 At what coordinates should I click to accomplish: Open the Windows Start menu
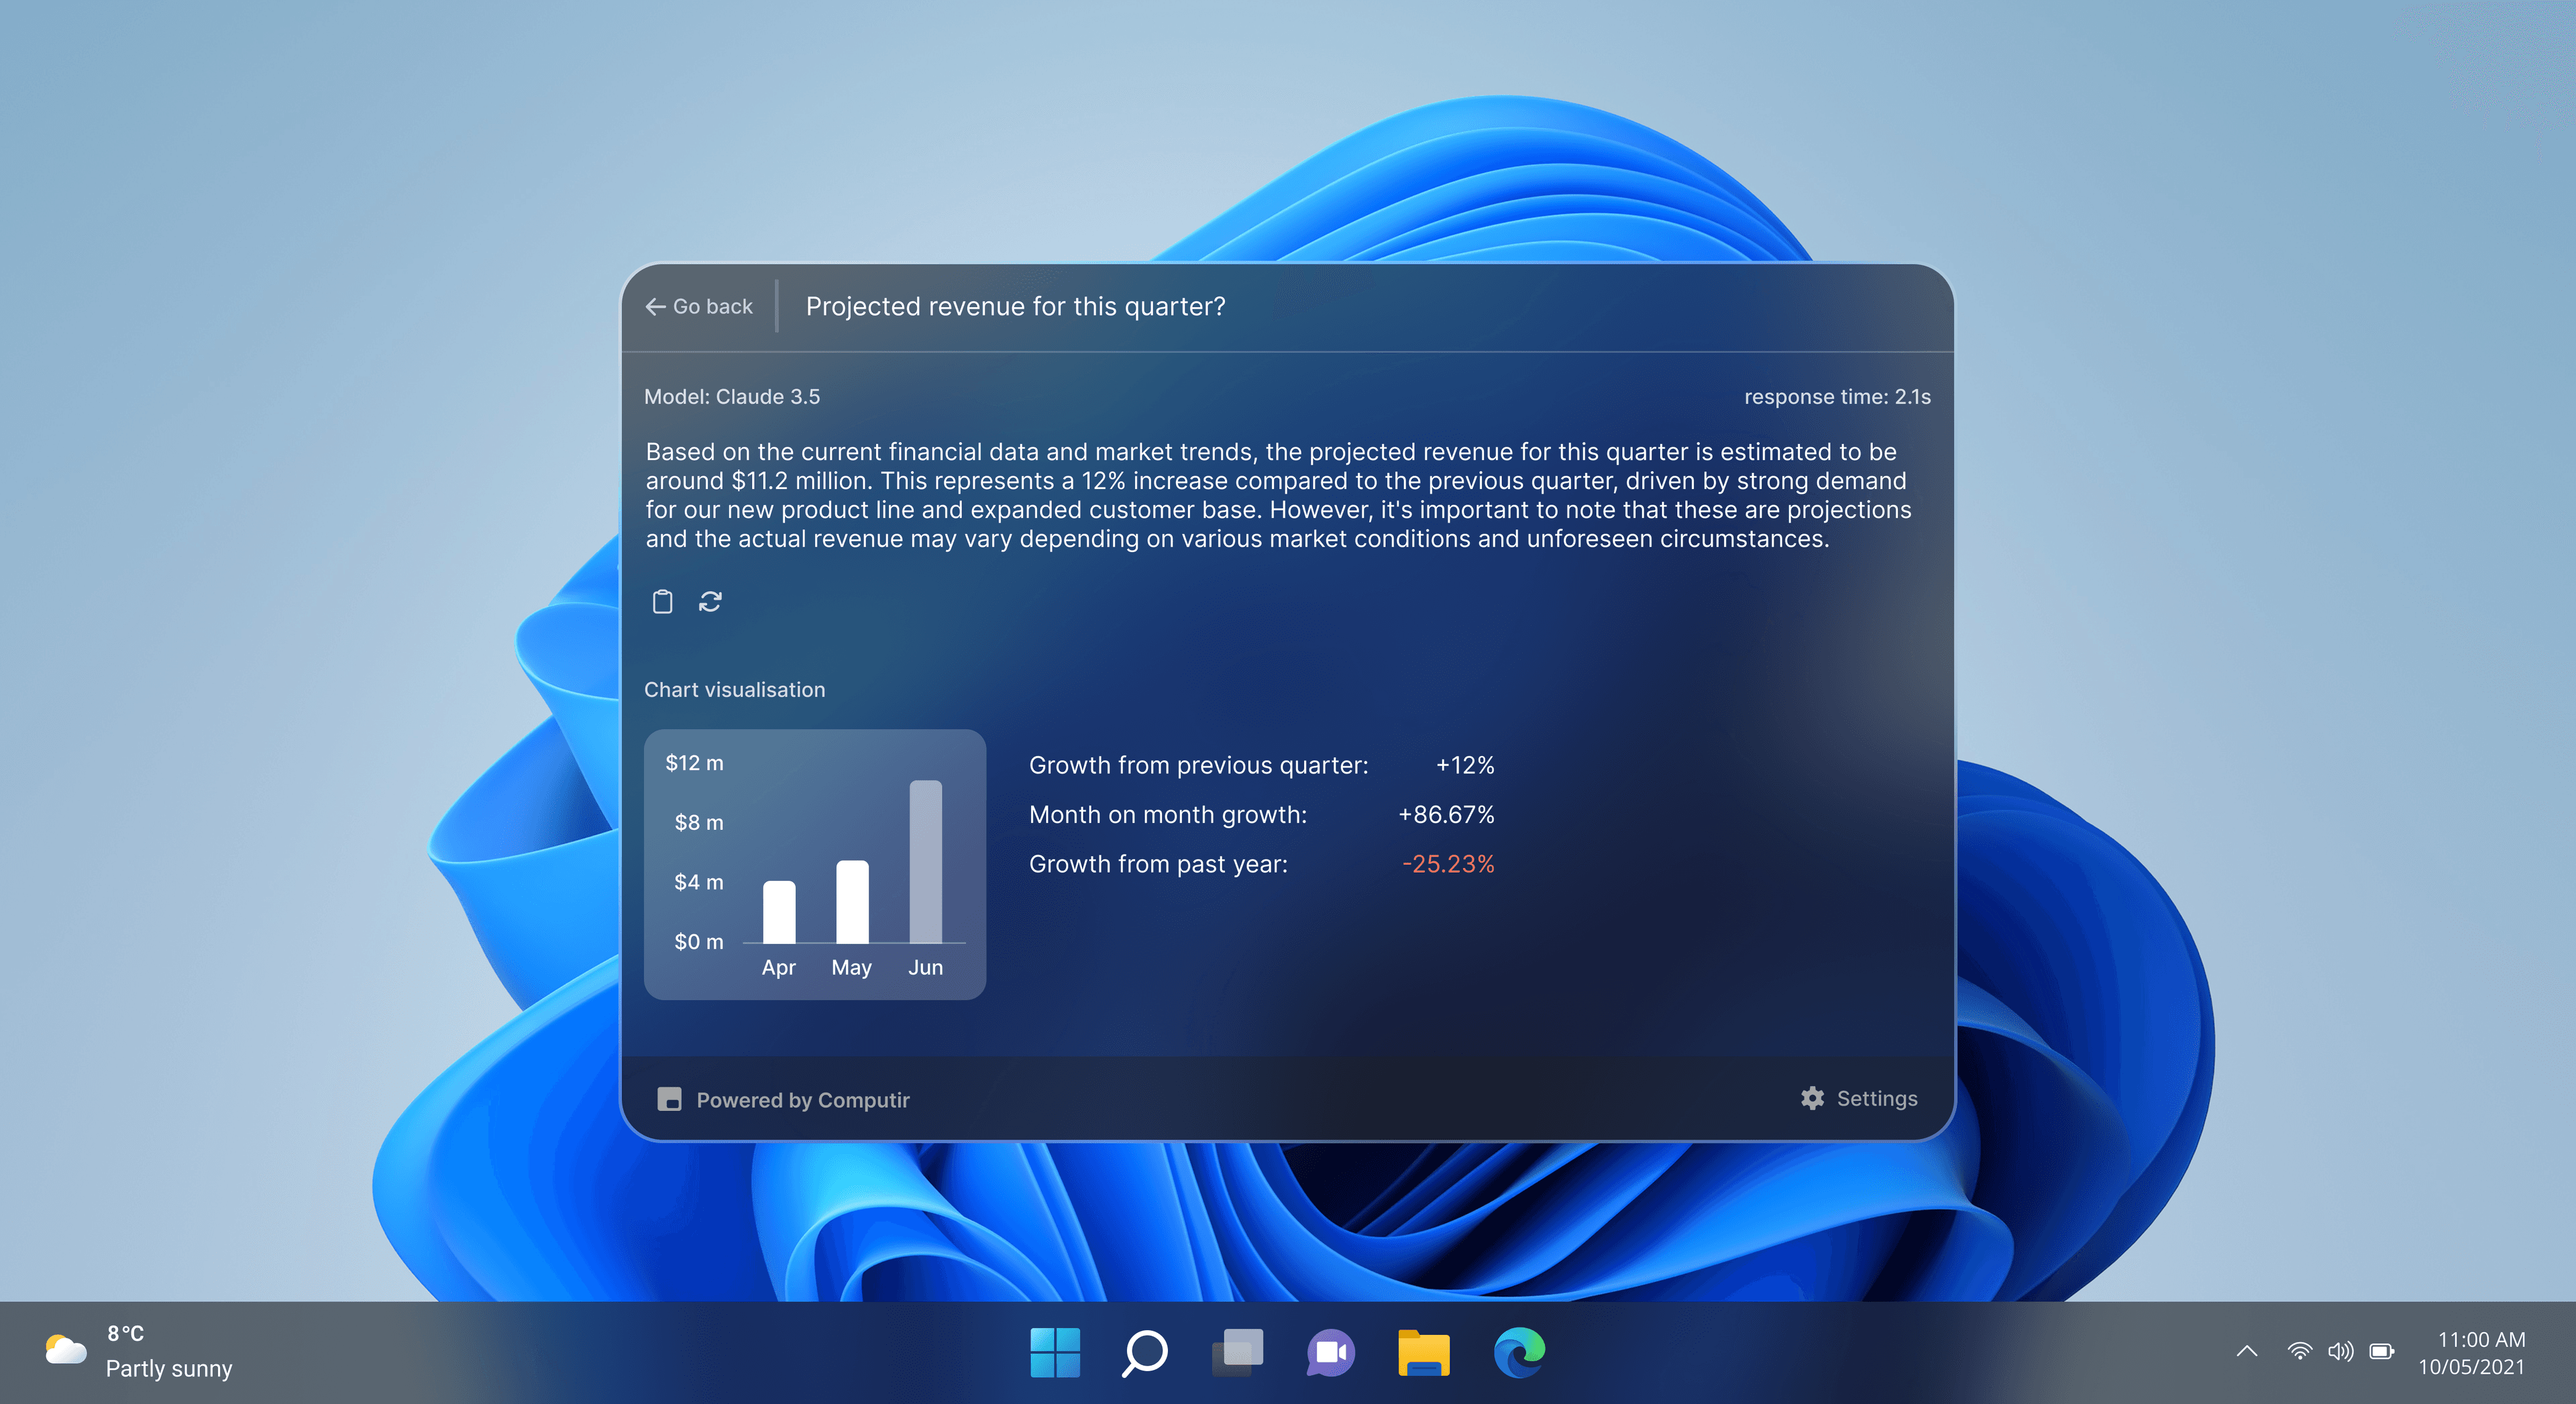(1056, 1353)
